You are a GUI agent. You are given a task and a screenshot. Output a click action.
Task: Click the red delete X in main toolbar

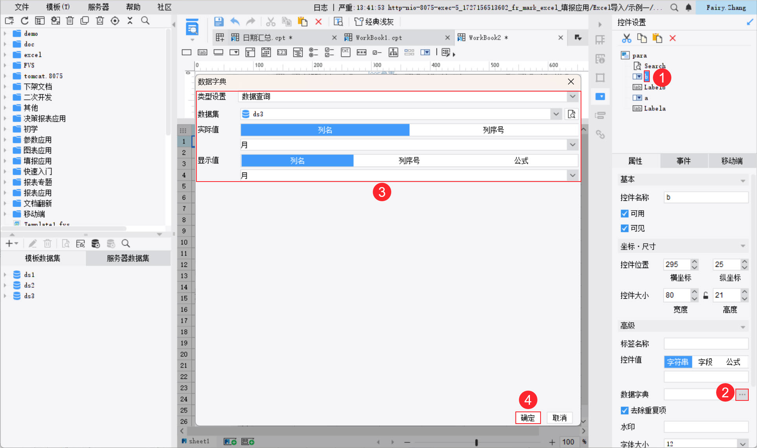(x=319, y=22)
